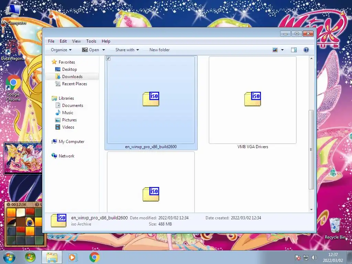Click the scrollbar up arrow
The image size is (352, 264).
[x=311, y=58]
